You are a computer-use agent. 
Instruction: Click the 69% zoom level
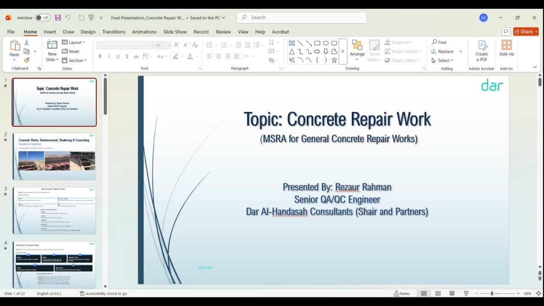pyautogui.click(x=528, y=294)
